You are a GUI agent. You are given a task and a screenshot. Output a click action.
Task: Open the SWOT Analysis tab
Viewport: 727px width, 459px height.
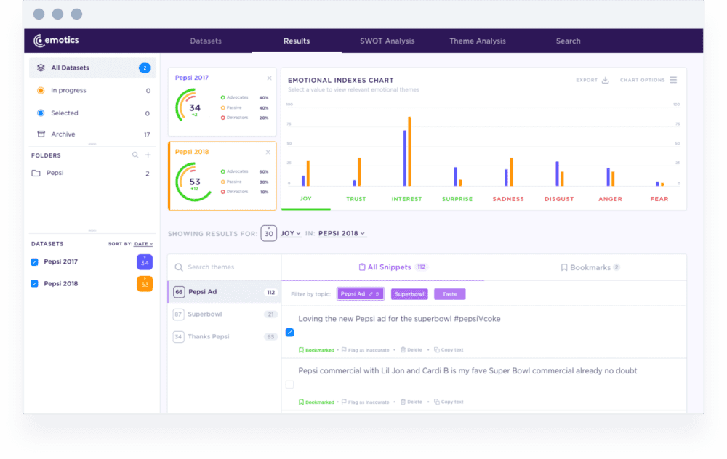coord(387,41)
